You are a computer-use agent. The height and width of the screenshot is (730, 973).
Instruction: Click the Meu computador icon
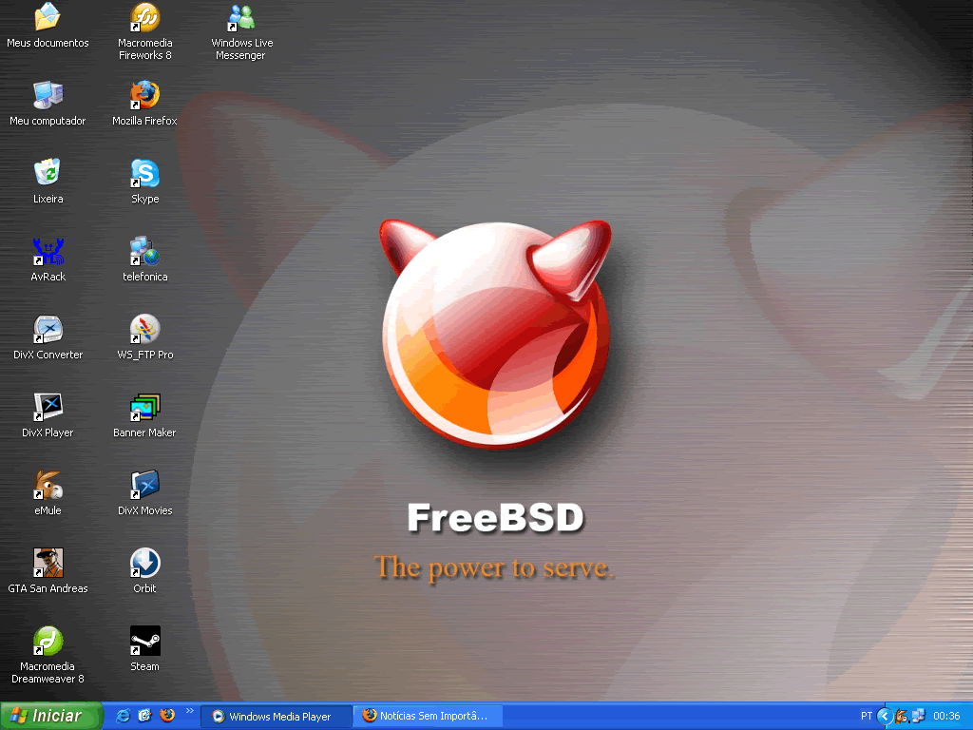coord(48,96)
